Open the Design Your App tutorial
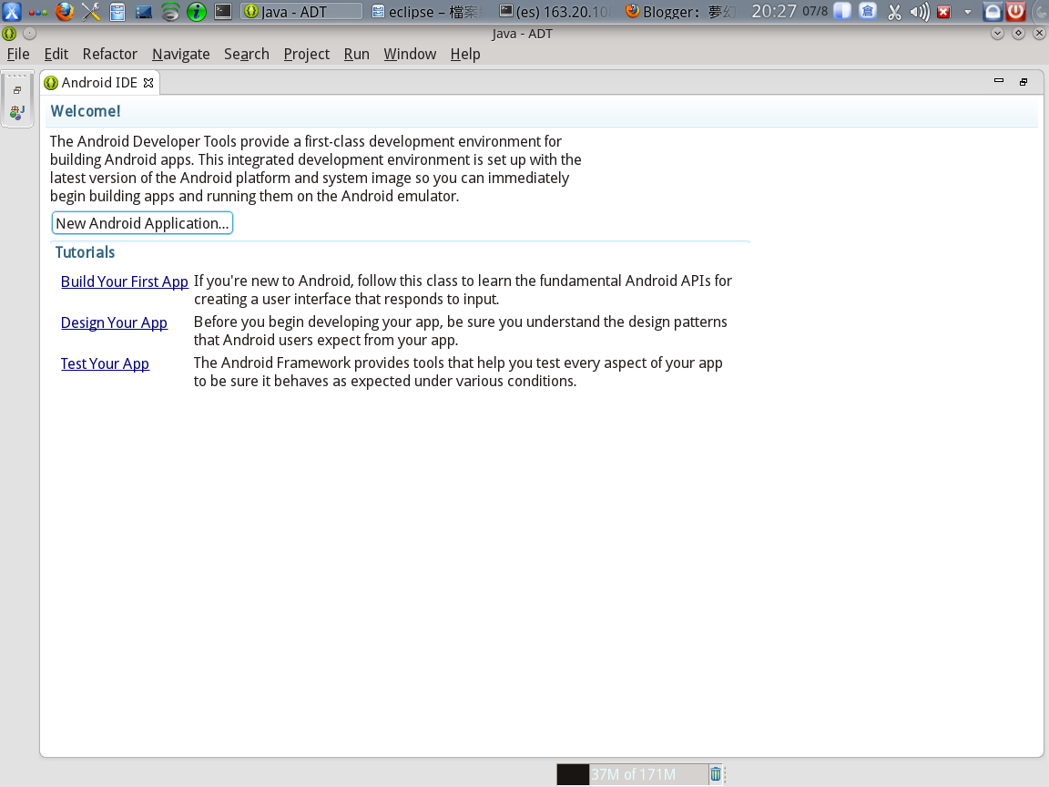The image size is (1049, 787). click(114, 322)
